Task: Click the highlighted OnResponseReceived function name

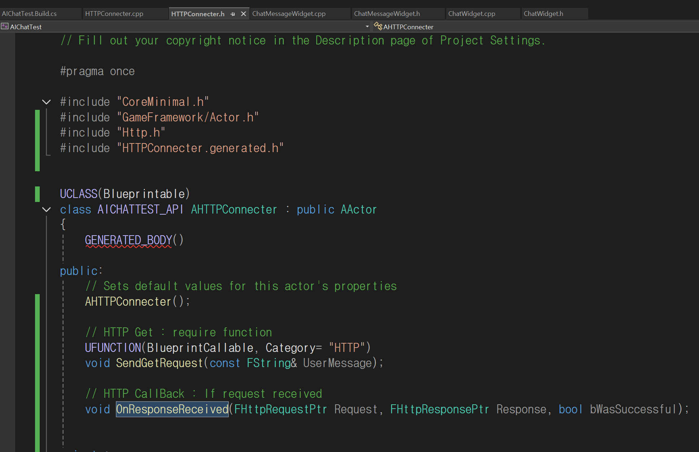Action: point(172,409)
